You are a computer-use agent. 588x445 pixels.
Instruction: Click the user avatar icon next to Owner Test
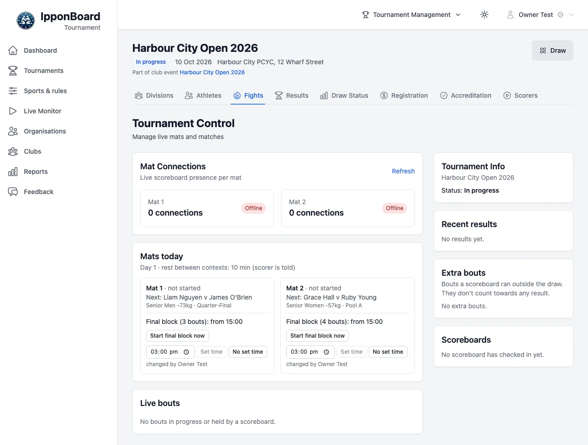(x=510, y=15)
